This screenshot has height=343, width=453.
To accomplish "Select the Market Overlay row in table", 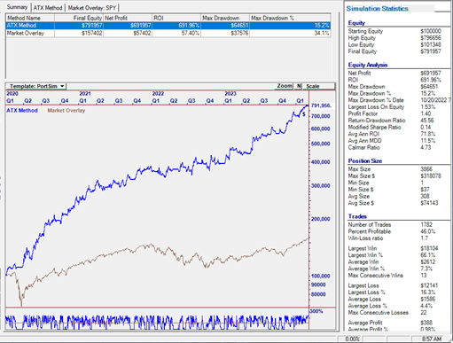I will (168, 33).
